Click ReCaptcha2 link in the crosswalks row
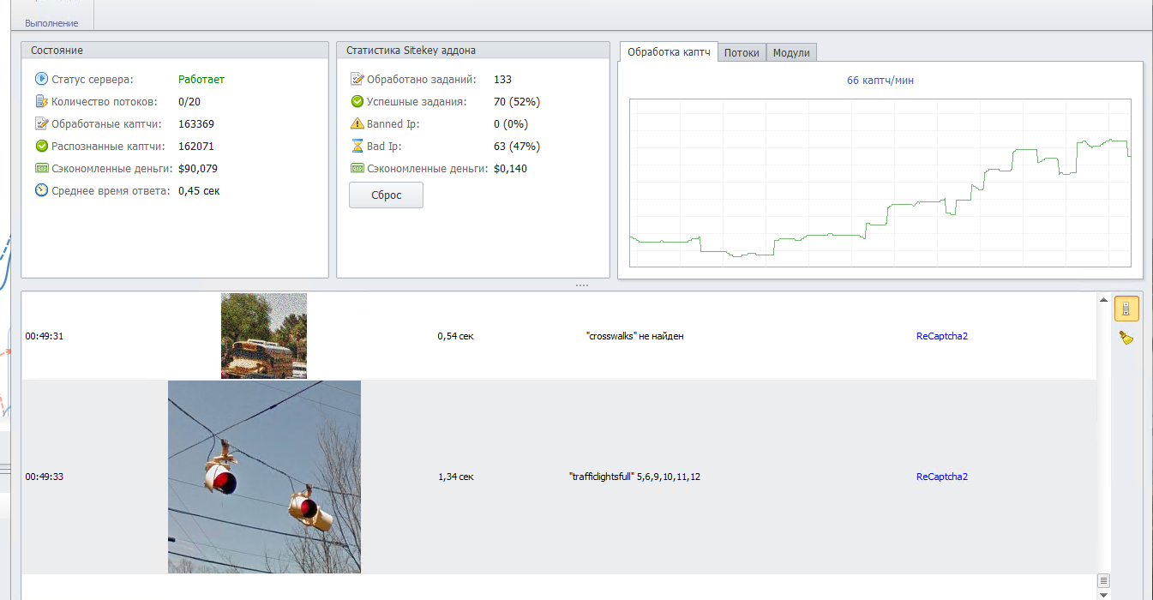 pyautogui.click(x=941, y=336)
